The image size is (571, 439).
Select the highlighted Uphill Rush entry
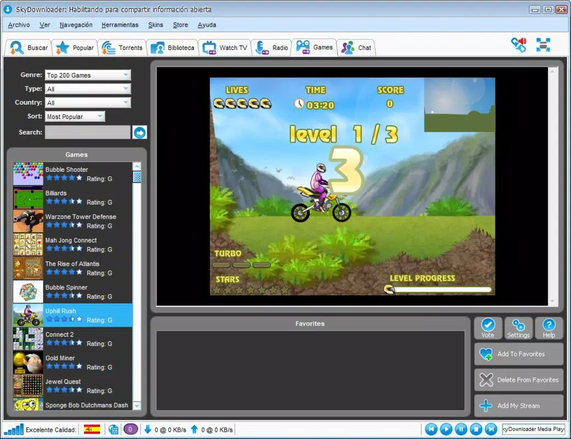click(x=72, y=315)
